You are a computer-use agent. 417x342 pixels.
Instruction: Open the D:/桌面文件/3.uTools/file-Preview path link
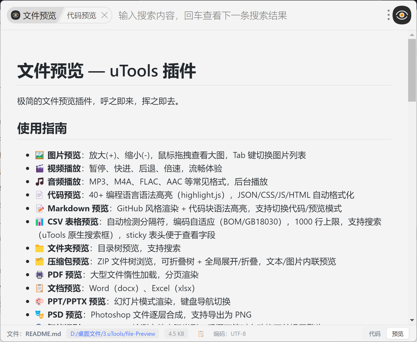[113, 334]
